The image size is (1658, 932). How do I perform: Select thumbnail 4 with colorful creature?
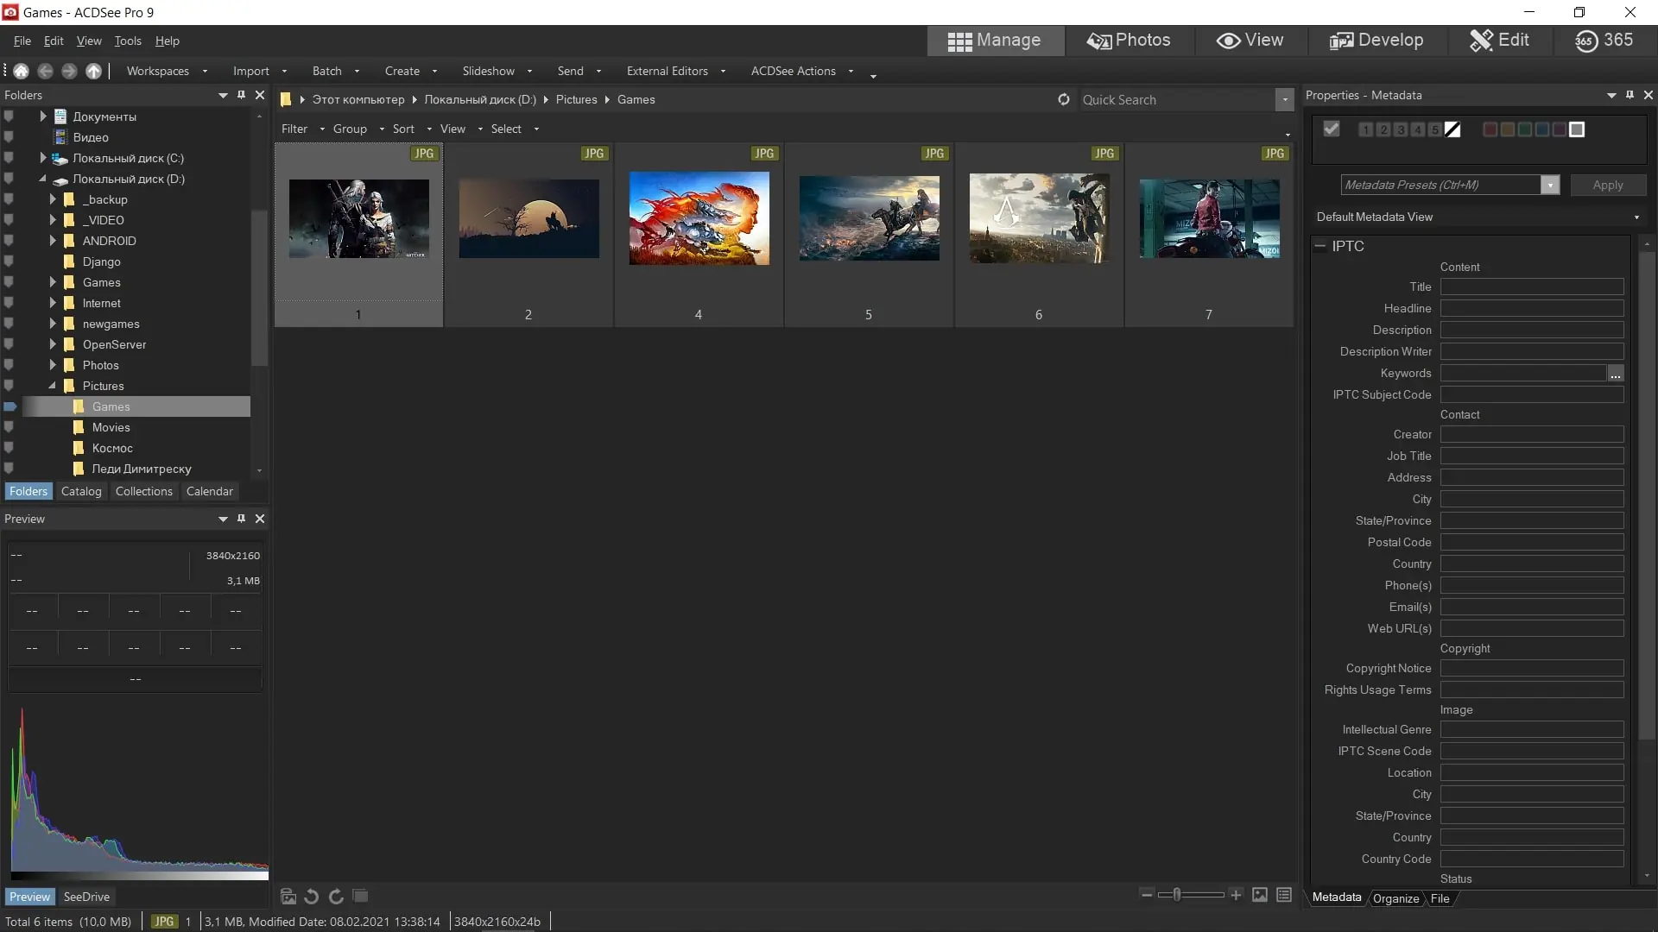click(699, 235)
